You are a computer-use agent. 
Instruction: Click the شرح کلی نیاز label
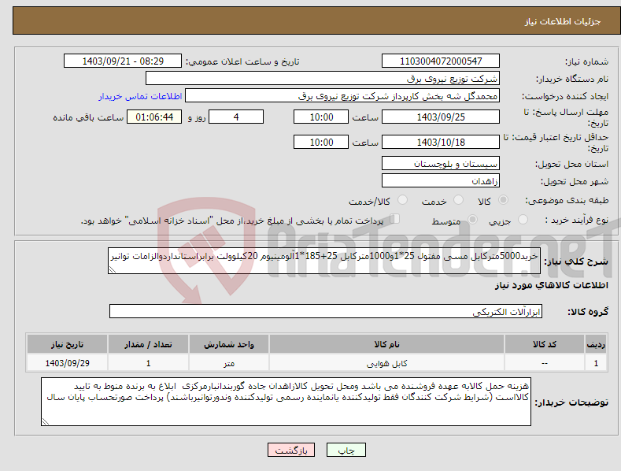click(x=576, y=261)
